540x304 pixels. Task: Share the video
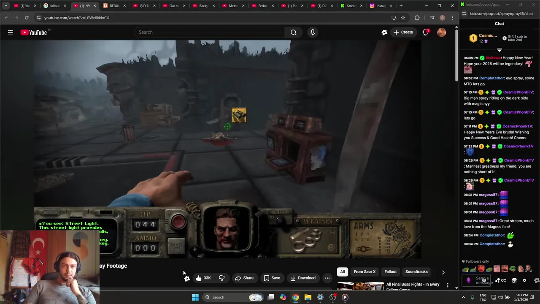click(x=244, y=278)
